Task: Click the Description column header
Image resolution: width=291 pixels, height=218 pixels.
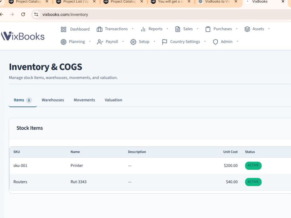Action: coord(137,152)
